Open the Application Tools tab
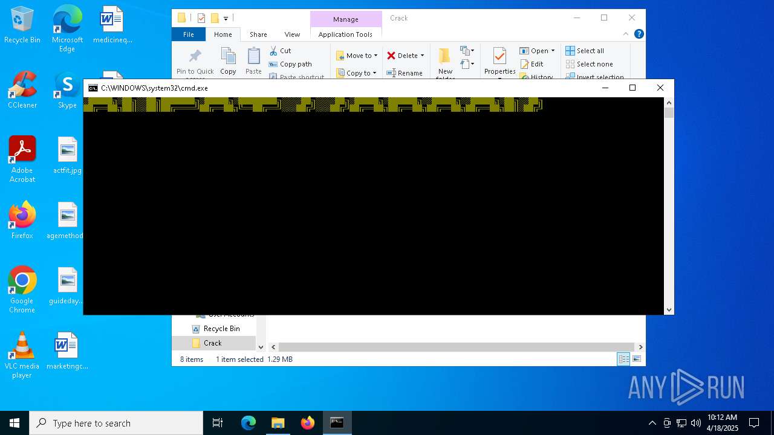 click(x=345, y=34)
